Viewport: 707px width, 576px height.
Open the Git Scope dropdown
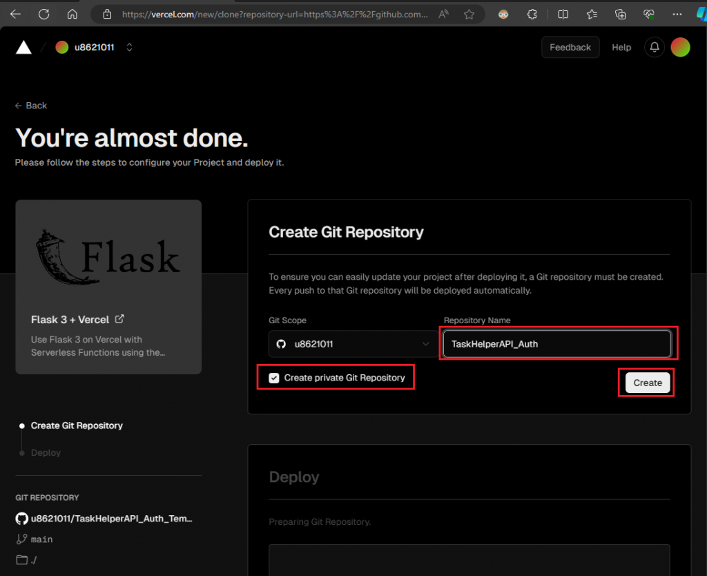[x=353, y=344]
